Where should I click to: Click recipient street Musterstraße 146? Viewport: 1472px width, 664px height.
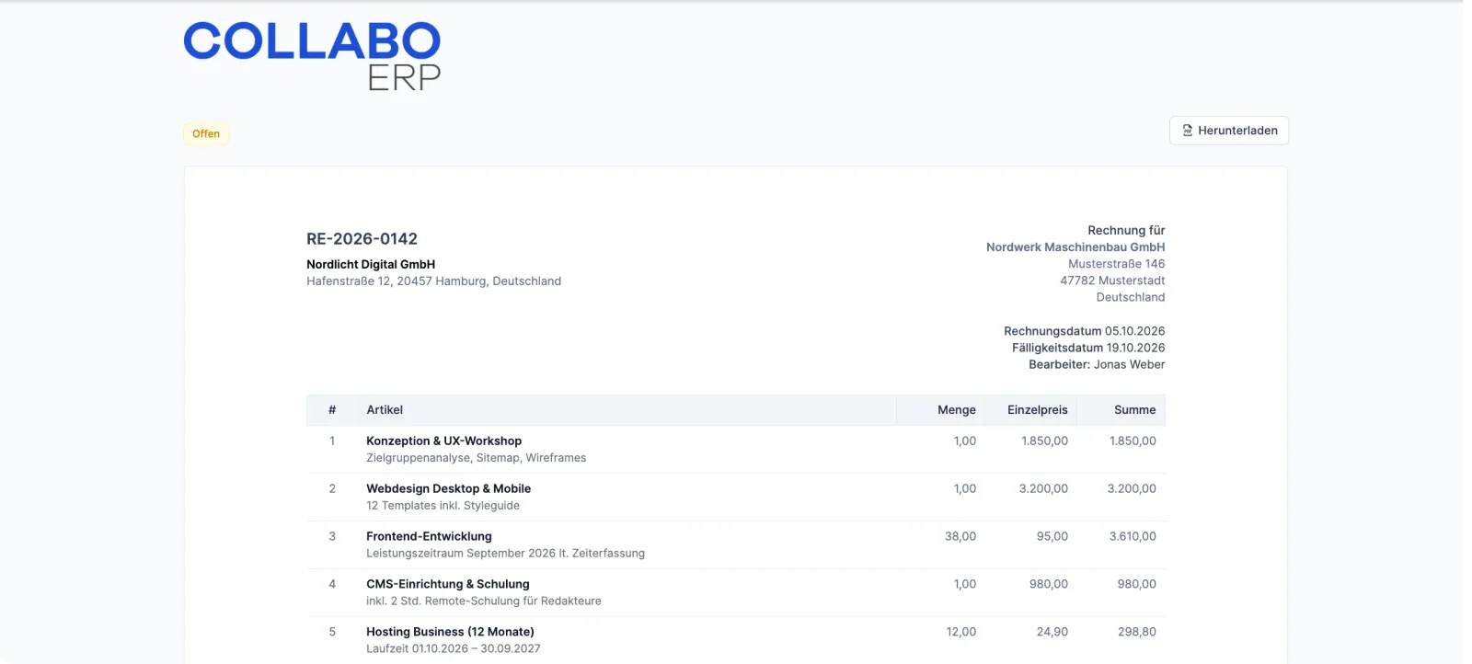click(1116, 264)
